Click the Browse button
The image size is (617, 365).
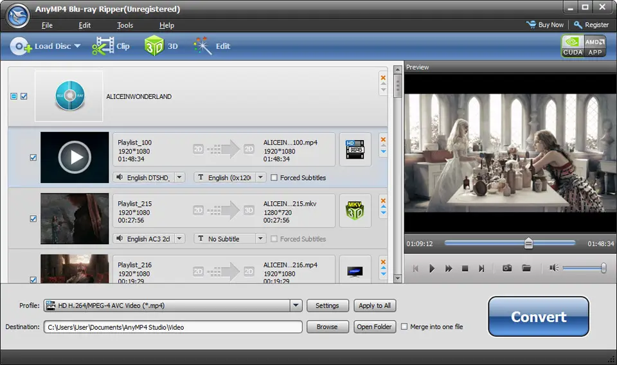[327, 327]
